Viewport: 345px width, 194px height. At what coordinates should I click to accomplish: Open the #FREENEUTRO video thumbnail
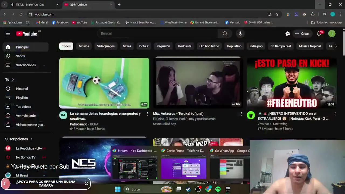292,83
